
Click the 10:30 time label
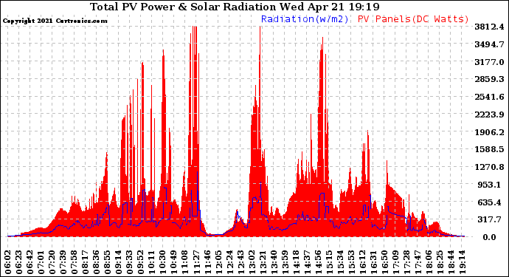click(162, 261)
